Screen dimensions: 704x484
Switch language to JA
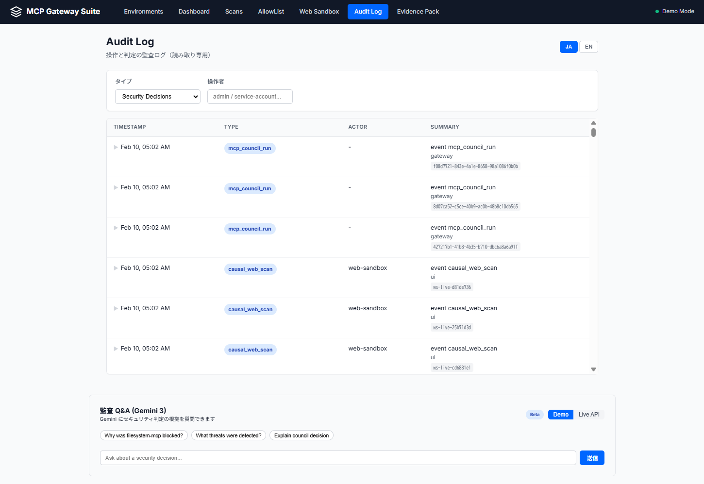[x=569, y=47]
